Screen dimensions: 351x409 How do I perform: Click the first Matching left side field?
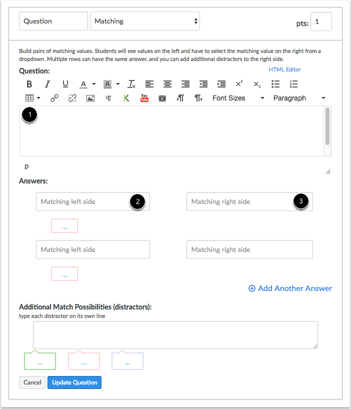click(93, 201)
